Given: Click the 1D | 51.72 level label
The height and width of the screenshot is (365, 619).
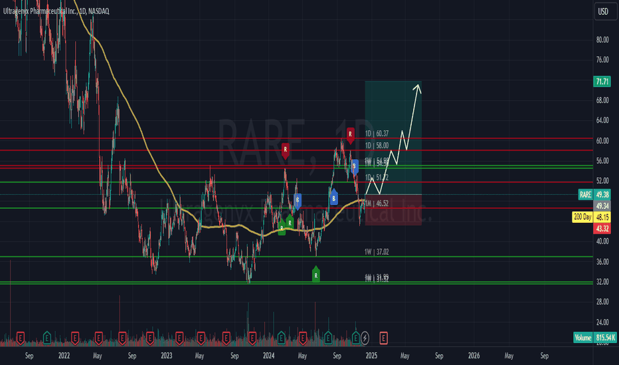Looking at the screenshot, I should (377, 178).
